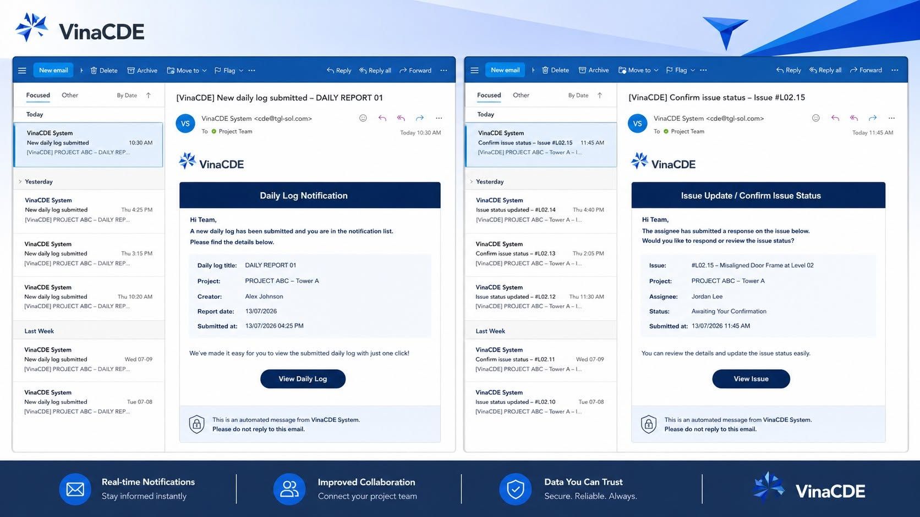Switch to Focused tab in left window
This screenshot has height=517, width=920.
point(38,95)
